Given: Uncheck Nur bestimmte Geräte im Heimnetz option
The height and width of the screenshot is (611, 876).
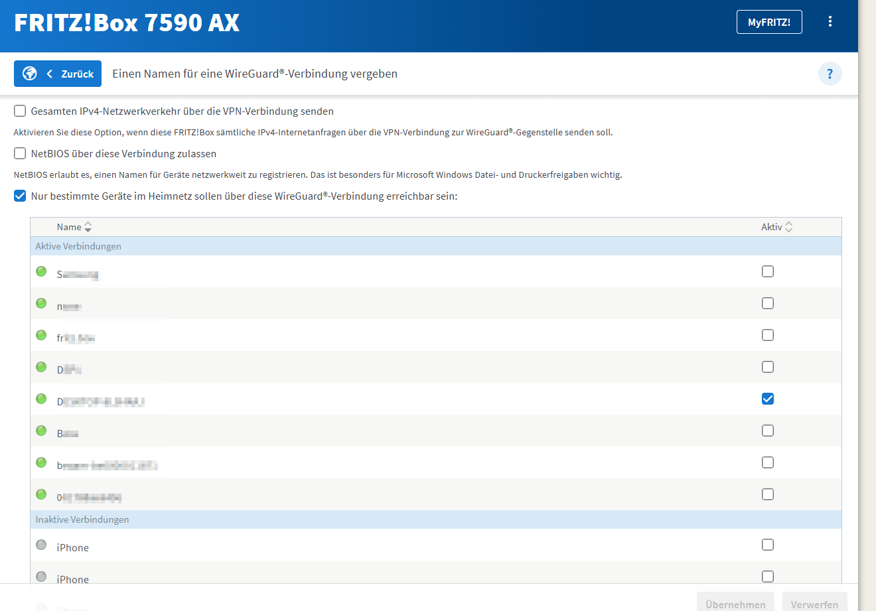Looking at the screenshot, I should (x=20, y=196).
